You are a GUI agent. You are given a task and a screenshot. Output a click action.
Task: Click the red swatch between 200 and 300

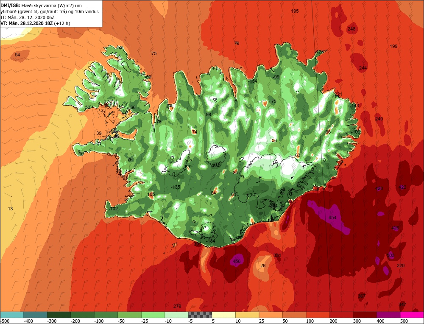[x=341, y=315]
